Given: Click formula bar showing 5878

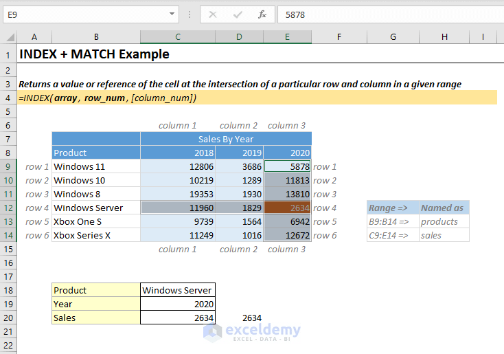Looking at the screenshot, I should pyautogui.click(x=390, y=14).
